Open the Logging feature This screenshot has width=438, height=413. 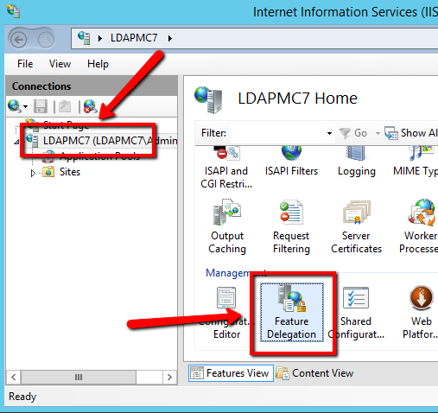click(x=357, y=162)
